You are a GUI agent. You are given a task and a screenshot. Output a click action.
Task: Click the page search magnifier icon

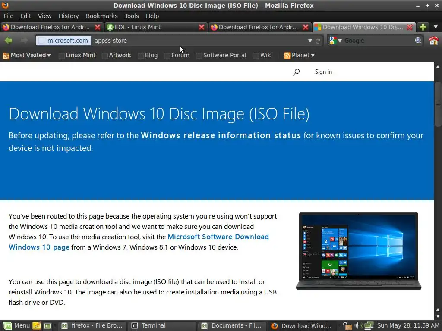pyautogui.click(x=296, y=72)
